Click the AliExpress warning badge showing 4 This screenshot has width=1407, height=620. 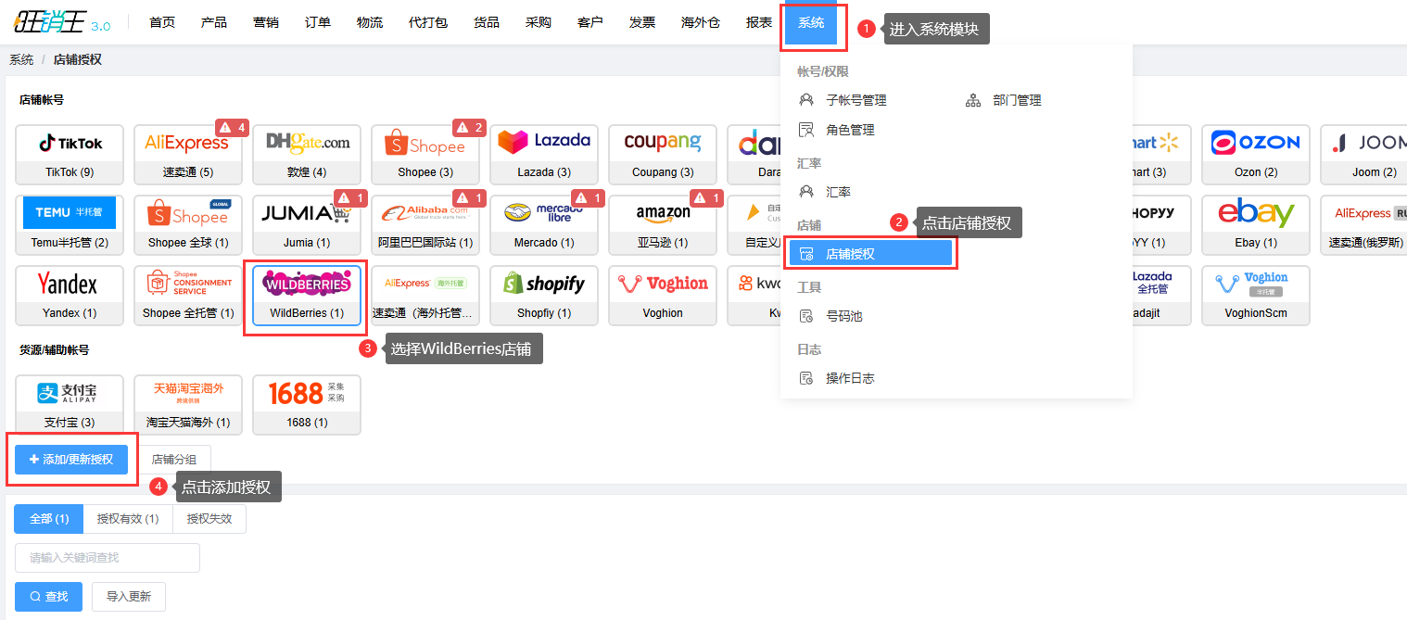tap(233, 127)
